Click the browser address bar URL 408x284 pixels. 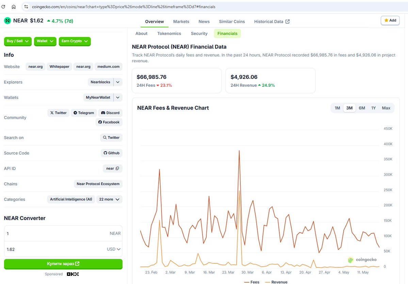point(124,7)
